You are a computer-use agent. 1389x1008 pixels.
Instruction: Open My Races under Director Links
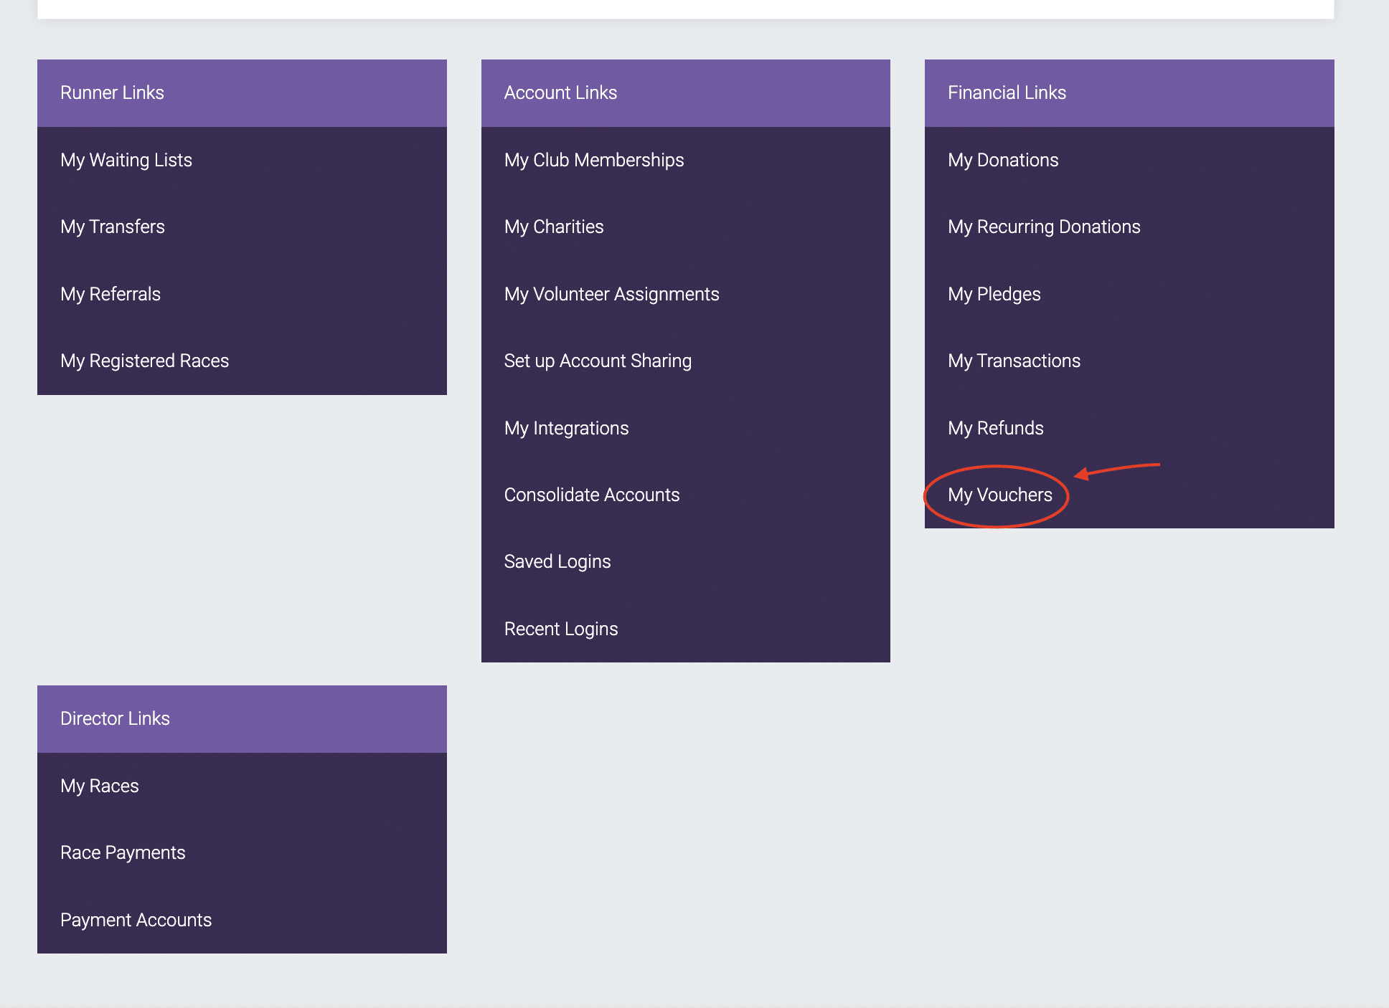[x=99, y=786]
